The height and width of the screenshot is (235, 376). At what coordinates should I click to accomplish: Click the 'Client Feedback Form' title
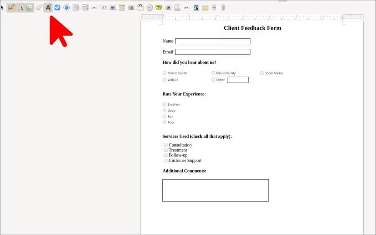(252, 28)
